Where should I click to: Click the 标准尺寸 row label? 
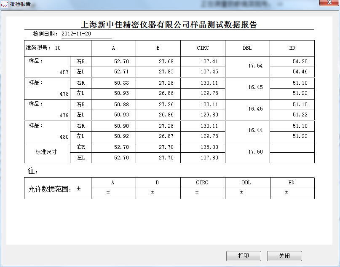pos(46,152)
